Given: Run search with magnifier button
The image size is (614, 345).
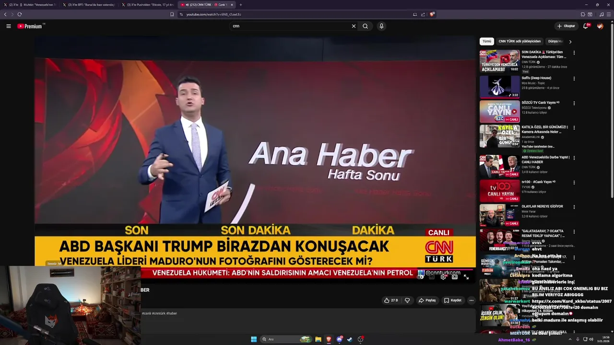Looking at the screenshot, I should [365, 26].
